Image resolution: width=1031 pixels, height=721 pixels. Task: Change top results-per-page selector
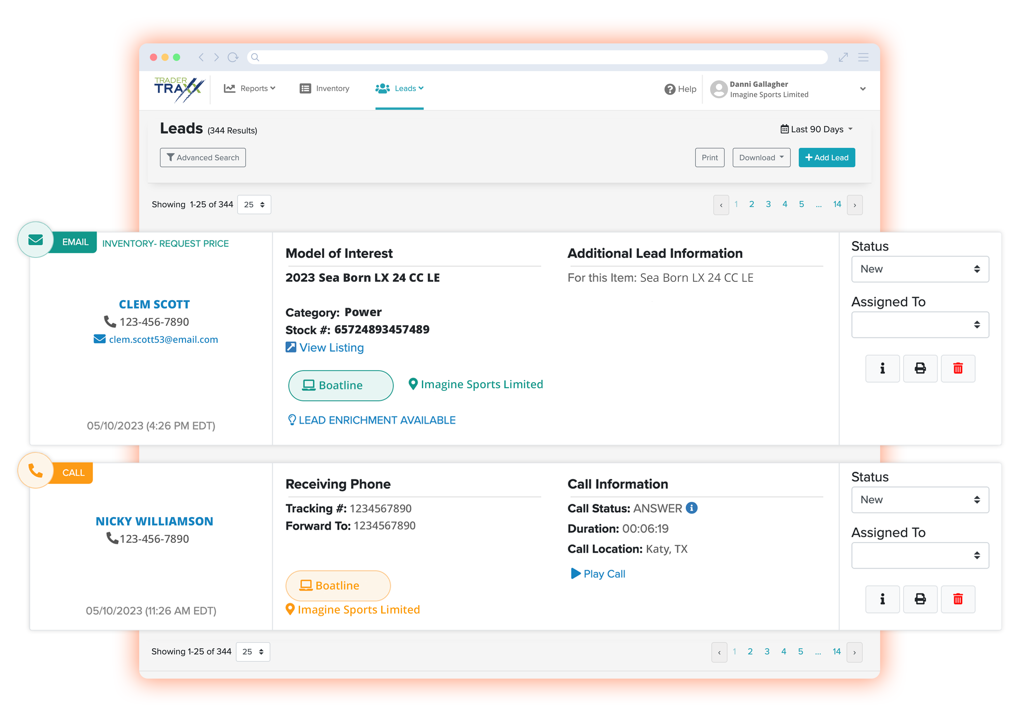coord(254,205)
